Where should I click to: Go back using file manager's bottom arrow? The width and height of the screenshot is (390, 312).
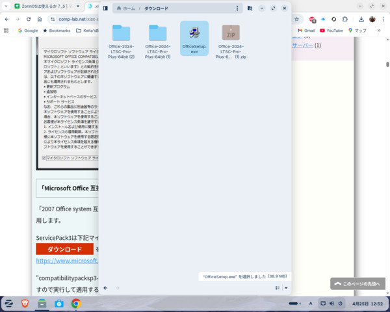coord(105,288)
